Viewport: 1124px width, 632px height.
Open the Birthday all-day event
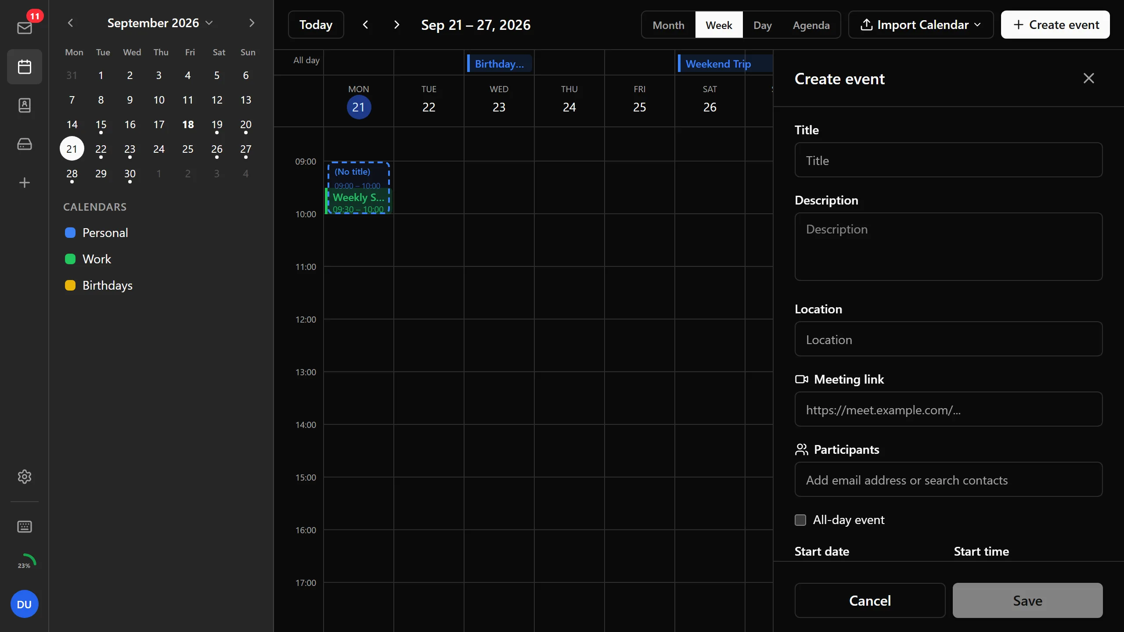(500, 64)
